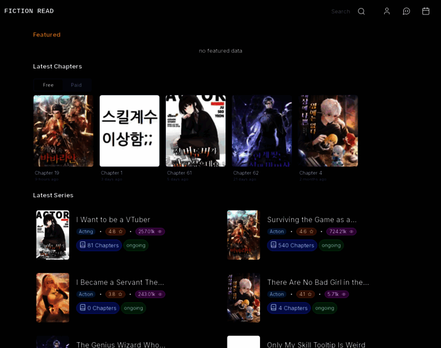Open the white Korean text cover thumbnail
The width and height of the screenshot is (441, 348).
pyautogui.click(x=129, y=130)
